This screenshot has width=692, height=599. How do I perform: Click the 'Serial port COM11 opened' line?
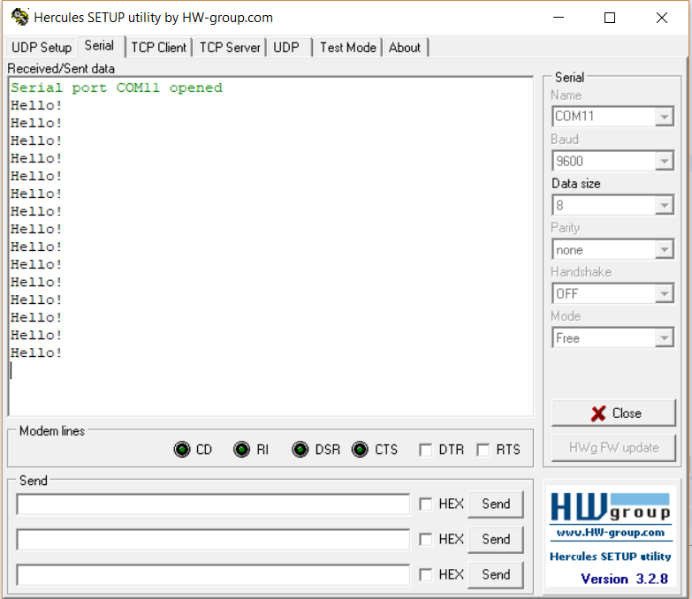117,87
